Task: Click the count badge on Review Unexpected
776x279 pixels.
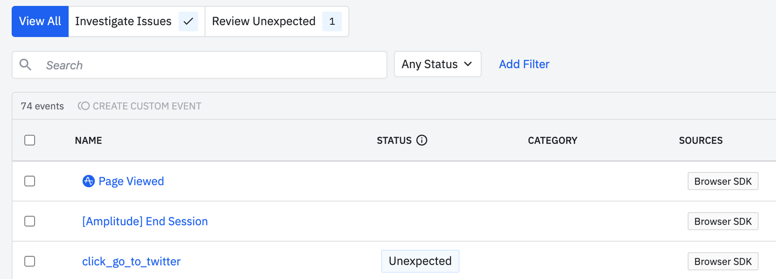Action: click(332, 21)
